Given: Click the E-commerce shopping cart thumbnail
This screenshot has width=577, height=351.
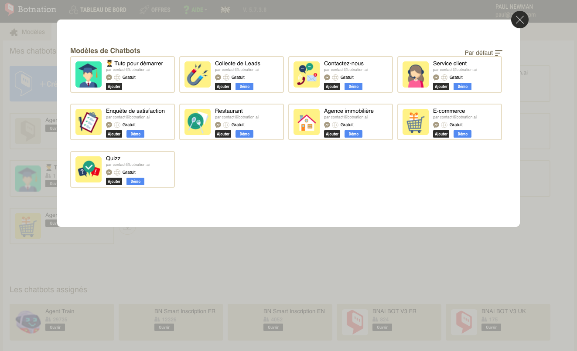Looking at the screenshot, I should (416, 122).
